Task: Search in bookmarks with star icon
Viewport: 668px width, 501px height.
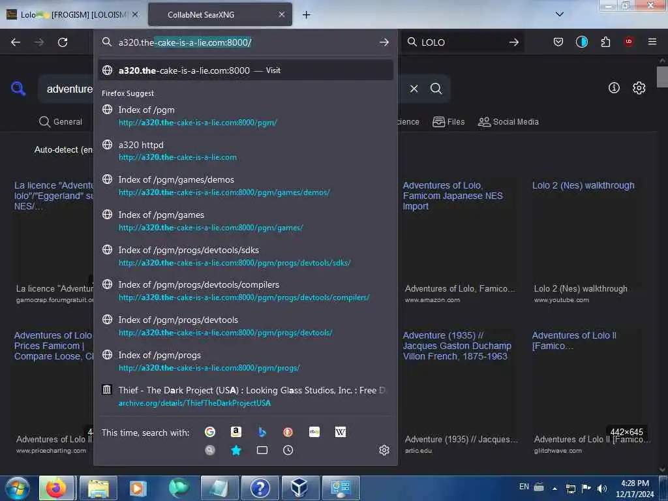Action: 236,450
